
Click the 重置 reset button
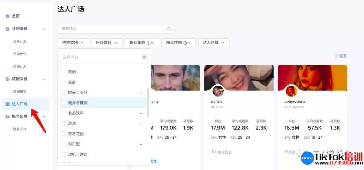(341, 56)
